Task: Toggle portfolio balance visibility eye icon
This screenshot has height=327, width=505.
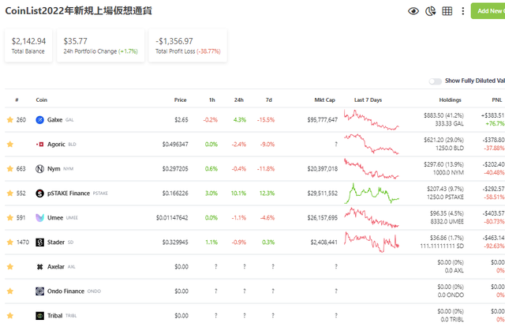Action: 413,11
